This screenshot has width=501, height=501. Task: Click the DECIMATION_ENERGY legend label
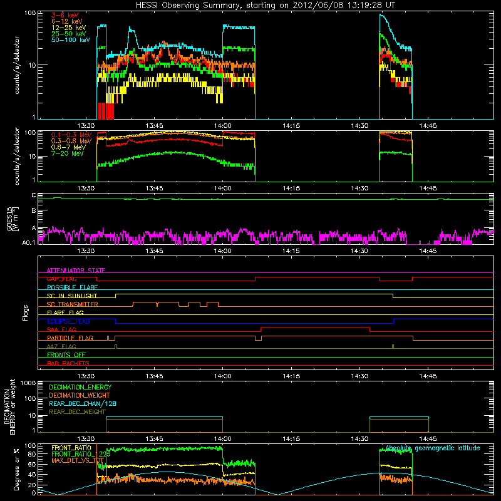tap(80, 387)
